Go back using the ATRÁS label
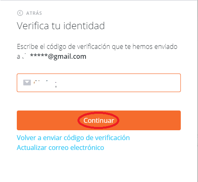 (34, 13)
